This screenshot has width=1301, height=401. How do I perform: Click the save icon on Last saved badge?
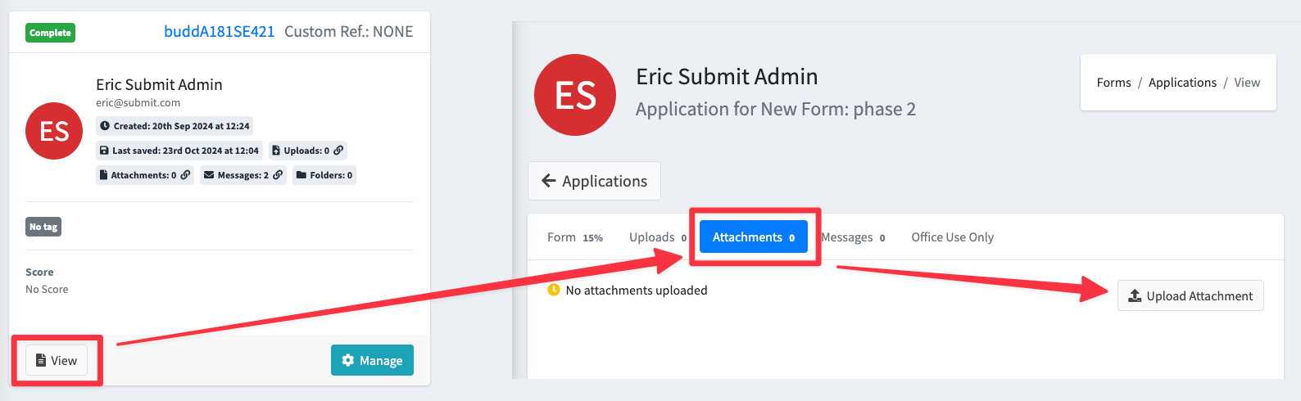(104, 151)
